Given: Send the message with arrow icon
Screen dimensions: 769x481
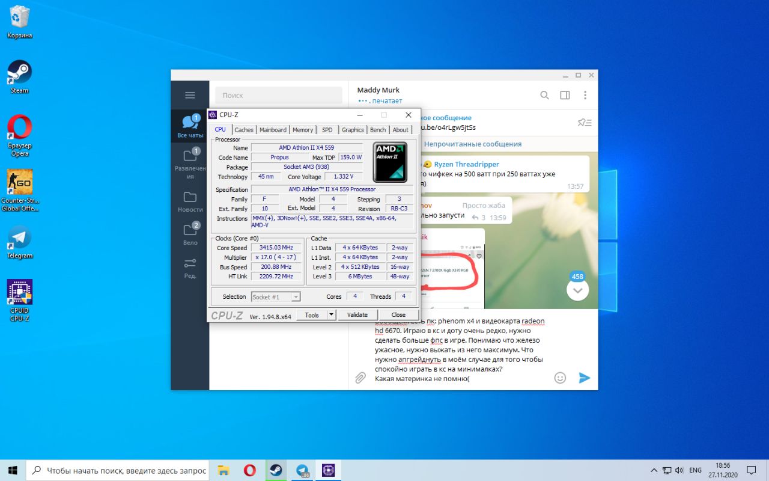Looking at the screenshot, I should (584, 378).
